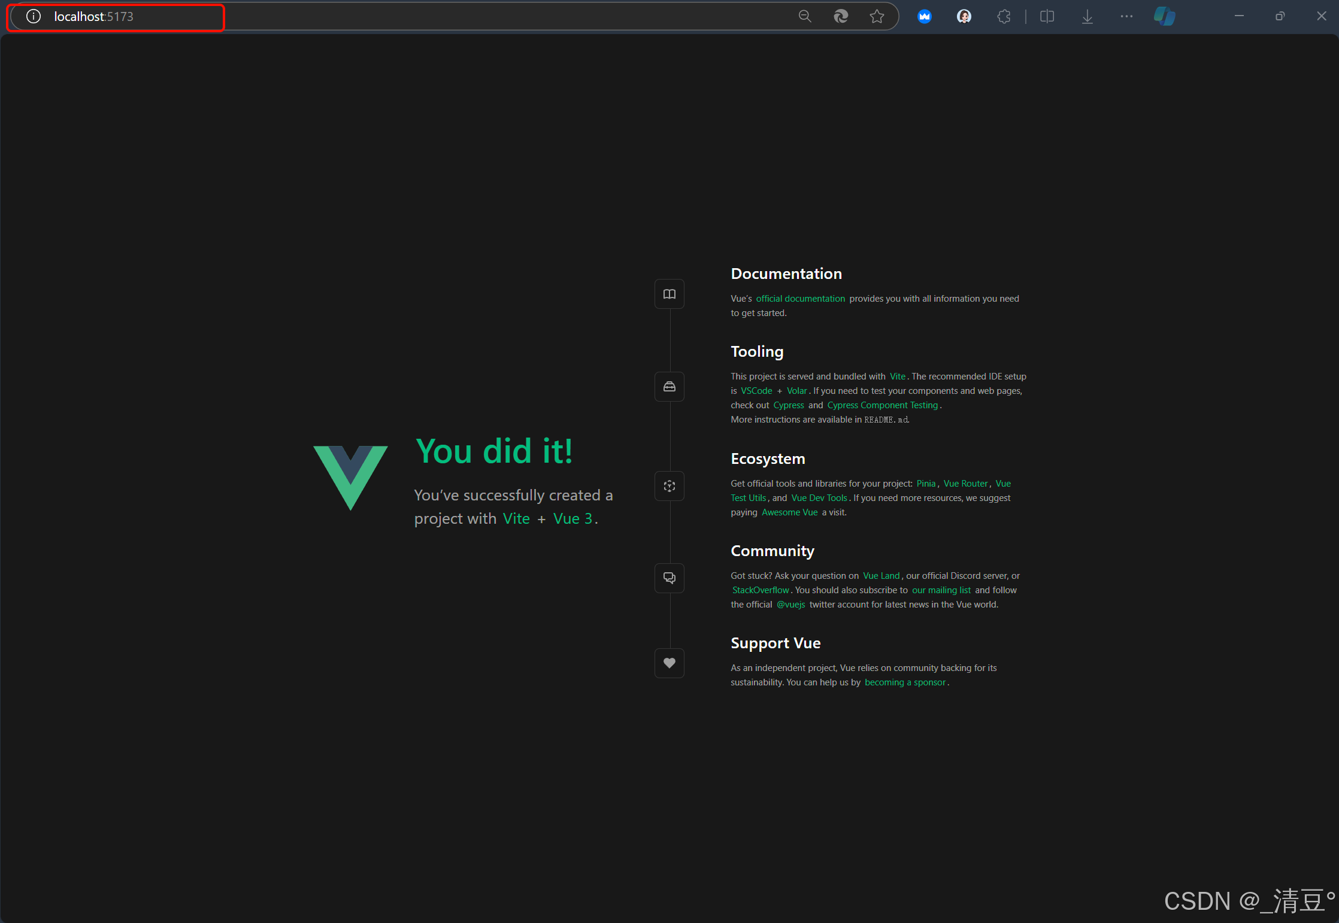Open the Vue 3 link in hero subtitle
The height and width of the screenshot is (923, 1339).
coord(573,519)
